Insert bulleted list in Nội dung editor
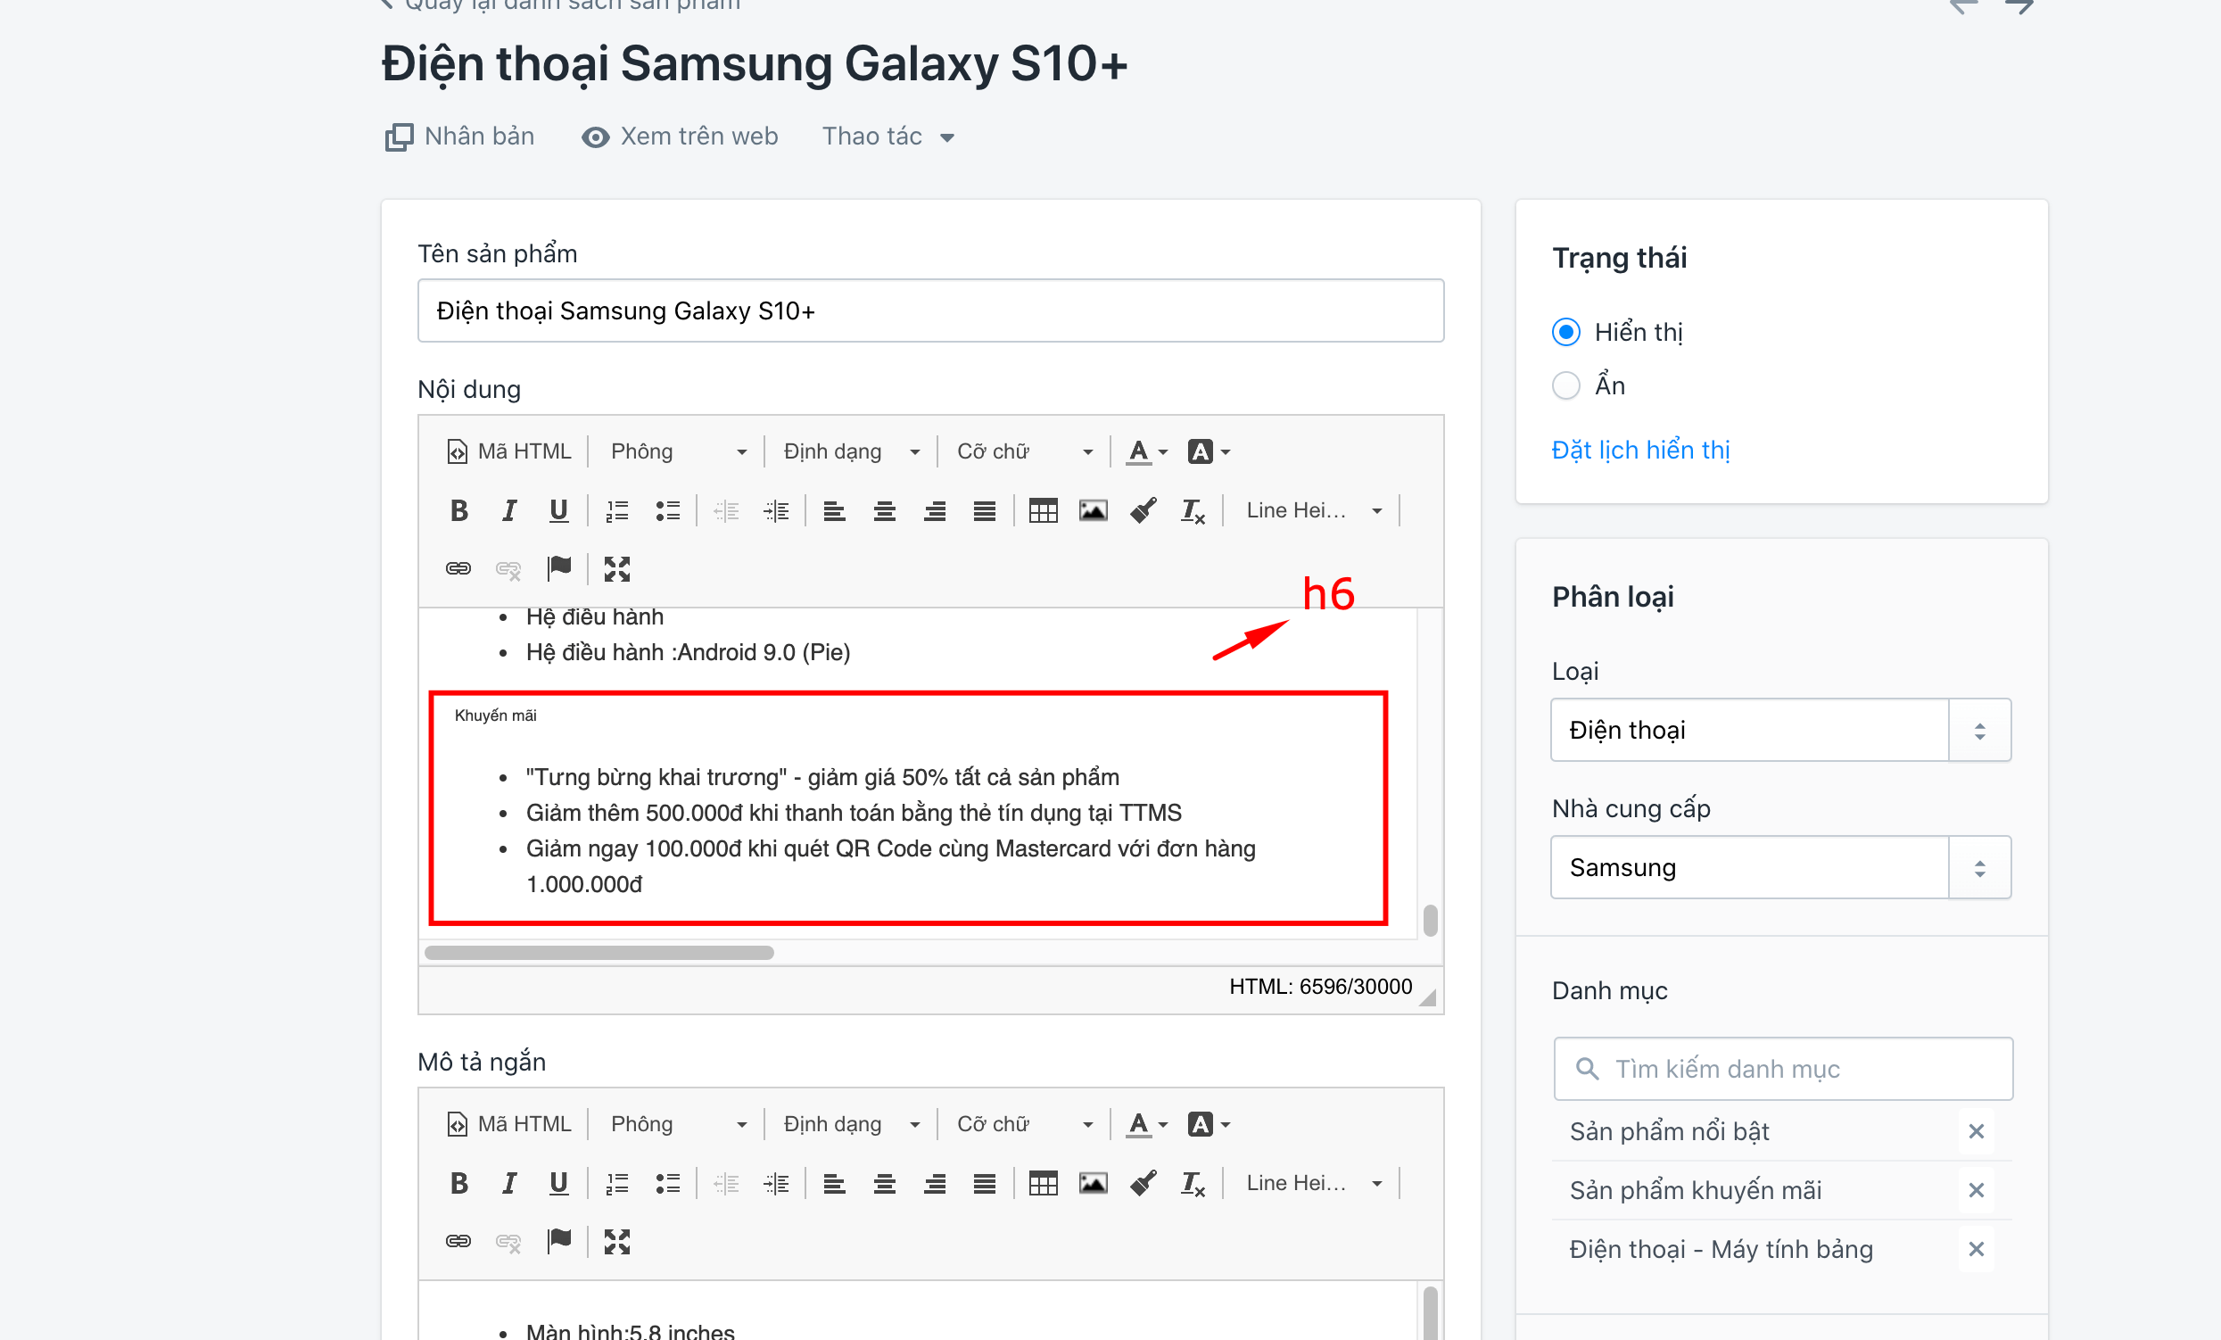Screen dimensions: 2221x1340 pos(667,510)
